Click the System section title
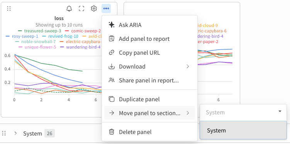This screenshot has width=290, height=144. pos(32,134)
